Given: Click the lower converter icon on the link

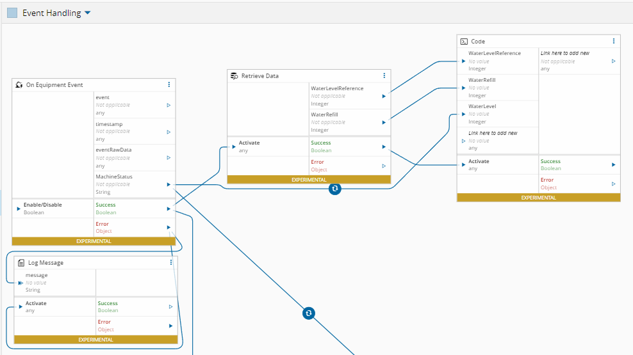Looking at the screenshot, I should click(309, 313).
